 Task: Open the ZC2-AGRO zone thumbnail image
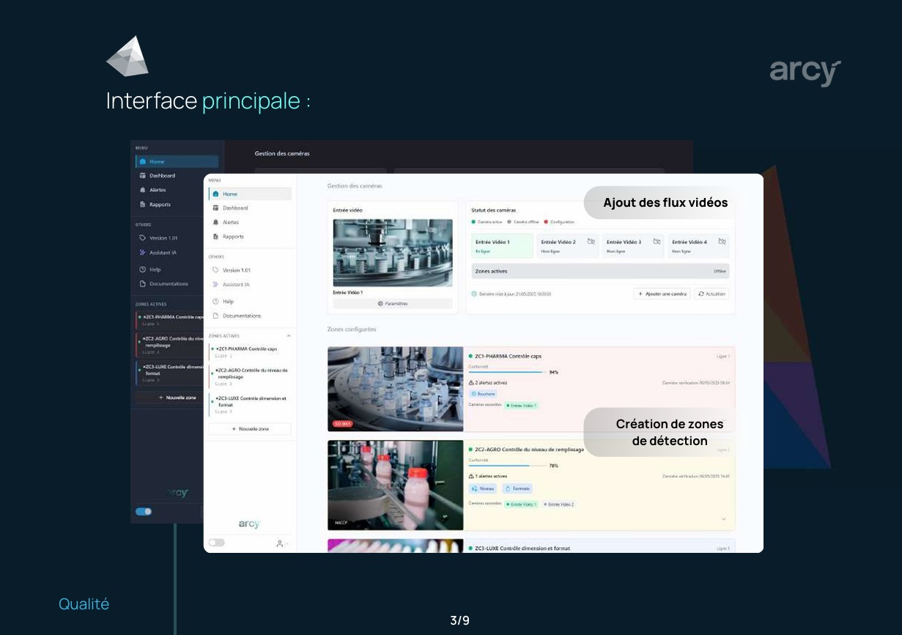point(396,485)
